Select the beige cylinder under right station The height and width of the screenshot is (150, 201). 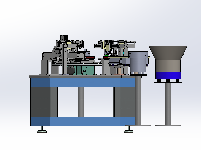pos(119,71)
